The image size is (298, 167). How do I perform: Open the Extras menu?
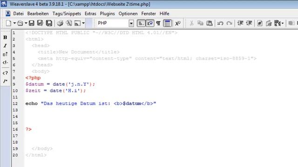90,13
